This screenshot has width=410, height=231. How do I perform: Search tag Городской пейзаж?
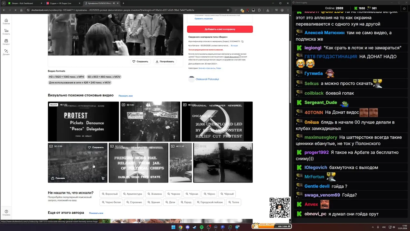coord(210,202)
